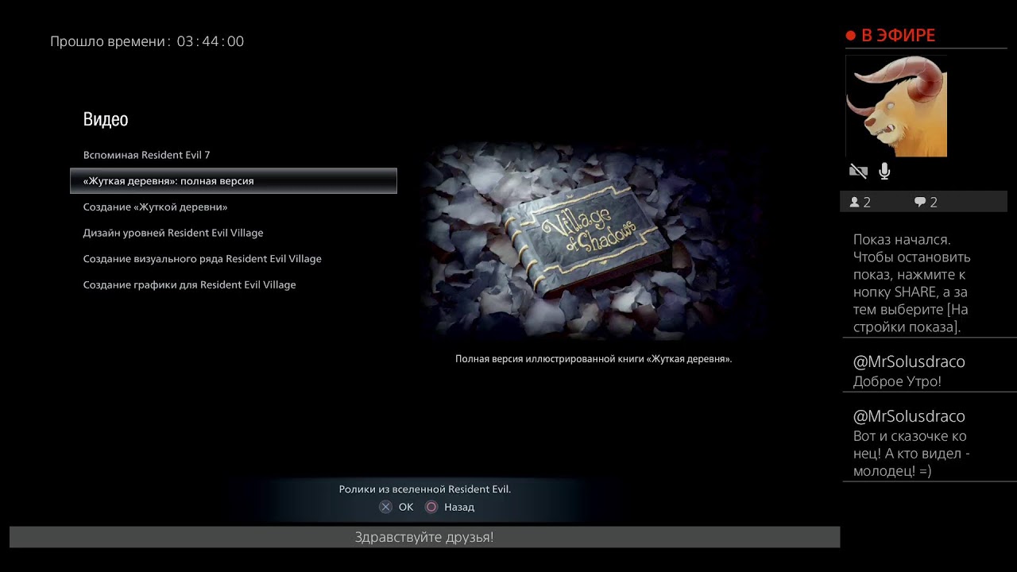1017x572 pixels.
Task: Click the 'Здравствуйте друзья!' banner bar
Action: [x=424, y=537]
